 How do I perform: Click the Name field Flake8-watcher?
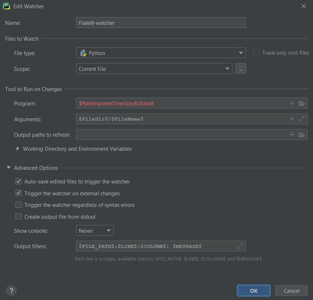point(161,23)
